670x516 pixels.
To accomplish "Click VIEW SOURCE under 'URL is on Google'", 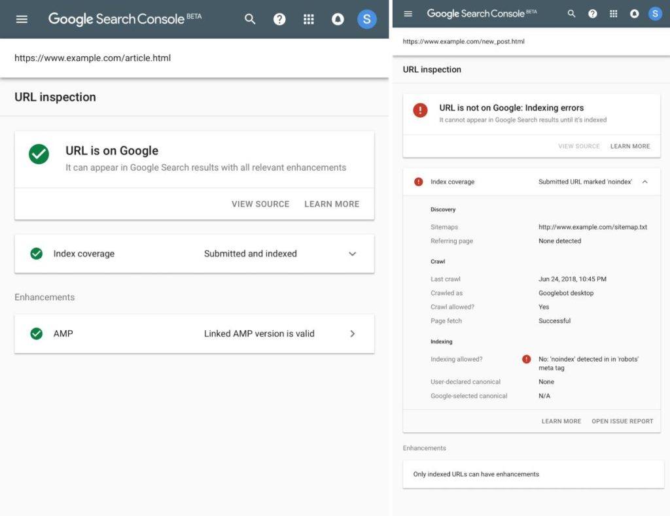I will tap(260, 204).
